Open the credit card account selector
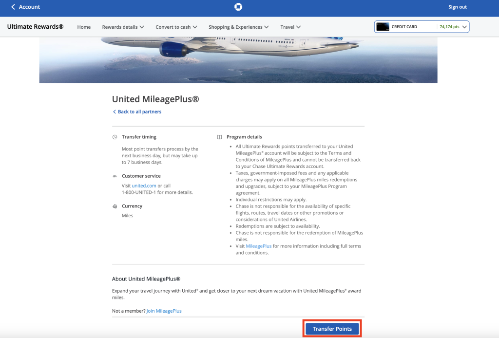499x338 pixels. (x=422, y=27)
